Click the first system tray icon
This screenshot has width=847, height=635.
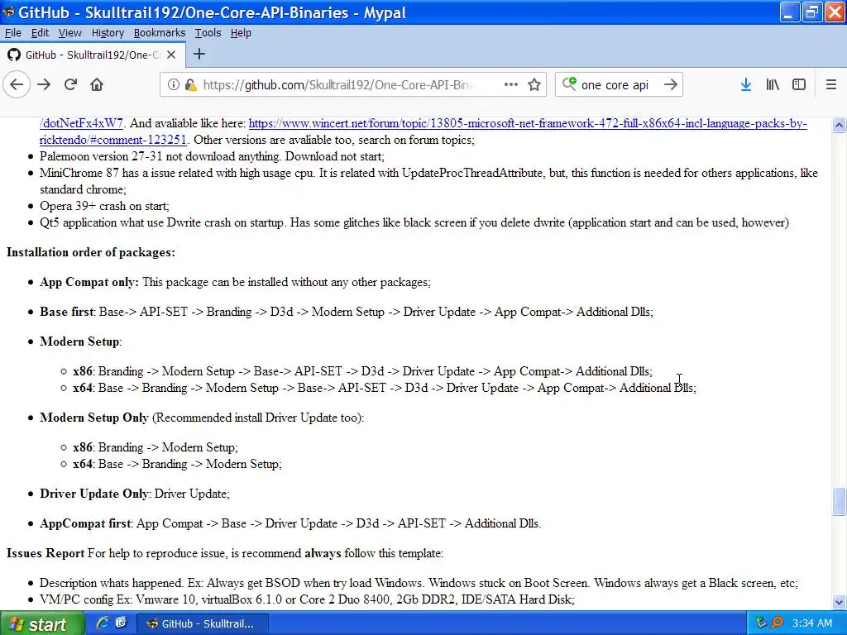pos(761,623)
